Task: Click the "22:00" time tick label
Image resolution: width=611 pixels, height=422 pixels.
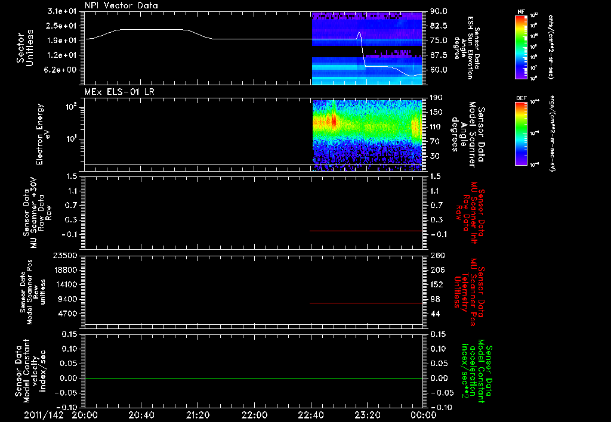Action: click(x=254, y=415)
